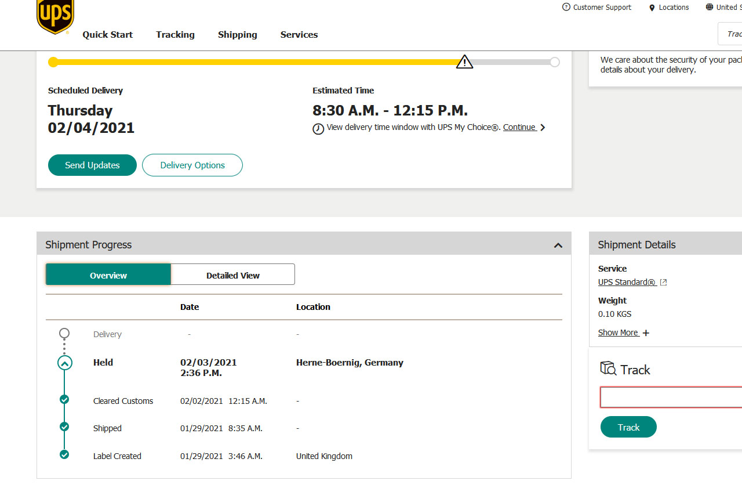
Task: Click the yellow delivery progress bar
Action: click(259, 62)
